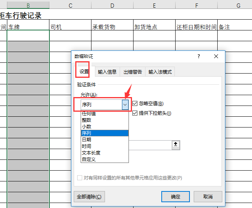
Task: Click the empty cell under 司机
Action: pos(70,35)
